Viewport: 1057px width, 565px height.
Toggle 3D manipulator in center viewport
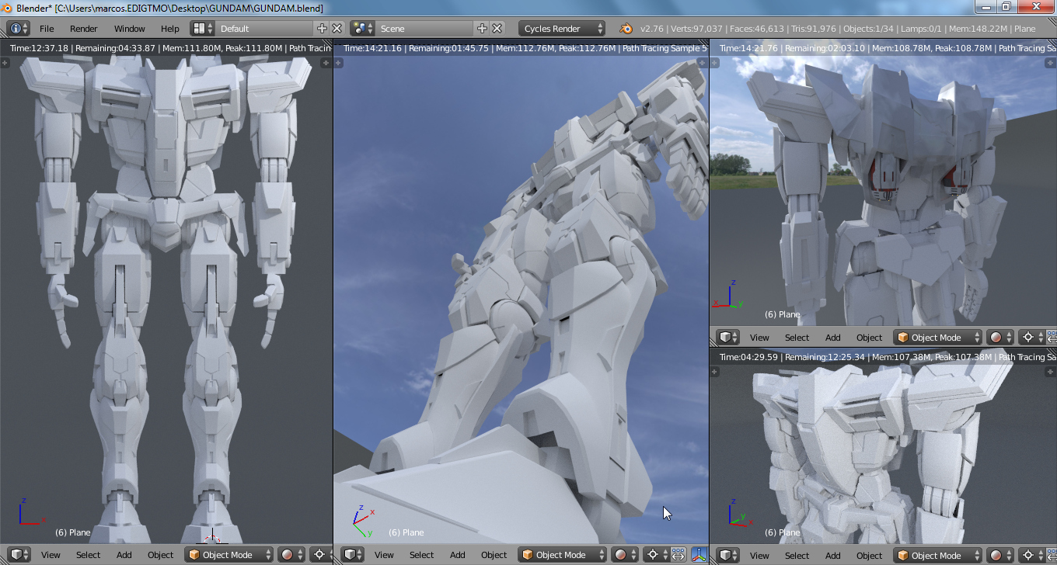699,555
